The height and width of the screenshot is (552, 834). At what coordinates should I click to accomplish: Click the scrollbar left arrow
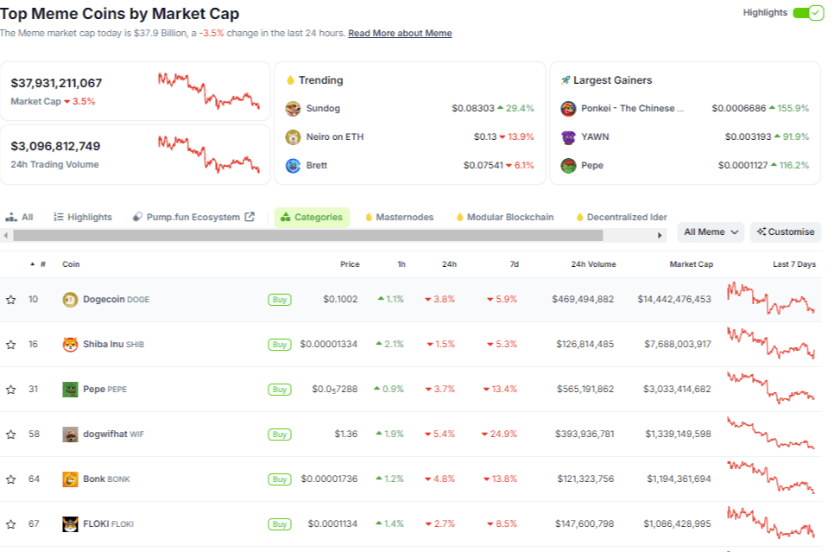6,235
